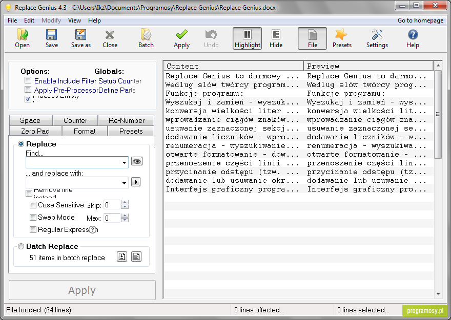Click the Skip number field
The width and height of the screenshot is (451, 320).
coord(112,205)
